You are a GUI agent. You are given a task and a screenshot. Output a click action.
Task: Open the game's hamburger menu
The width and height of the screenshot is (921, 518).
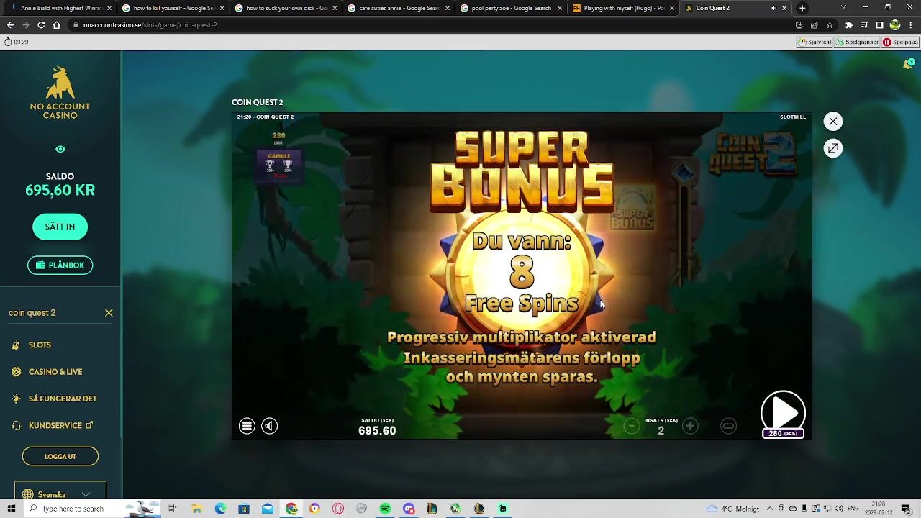pos(247,426)
